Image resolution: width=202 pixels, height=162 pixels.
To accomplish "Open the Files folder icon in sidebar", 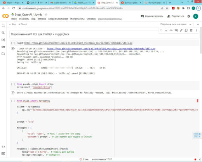I will [x=3, y=54].
